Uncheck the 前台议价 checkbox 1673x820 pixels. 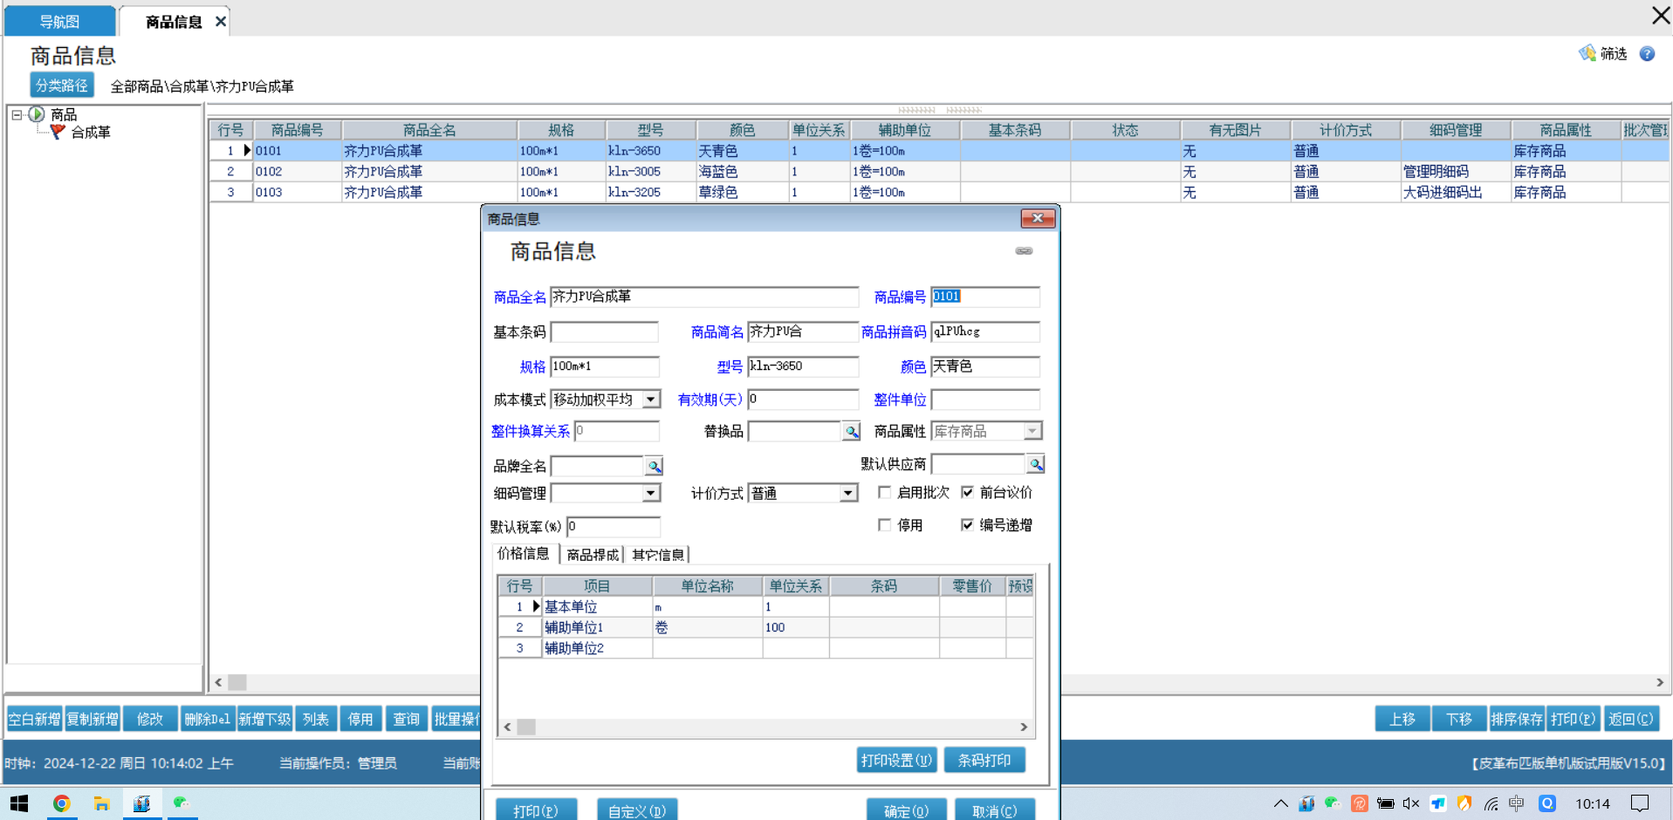click(967, 493)
